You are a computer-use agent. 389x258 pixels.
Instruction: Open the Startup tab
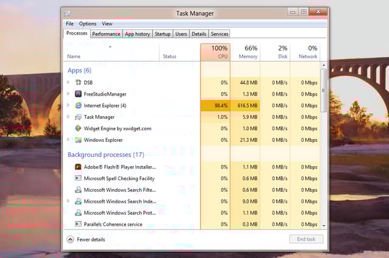point(162,34)
